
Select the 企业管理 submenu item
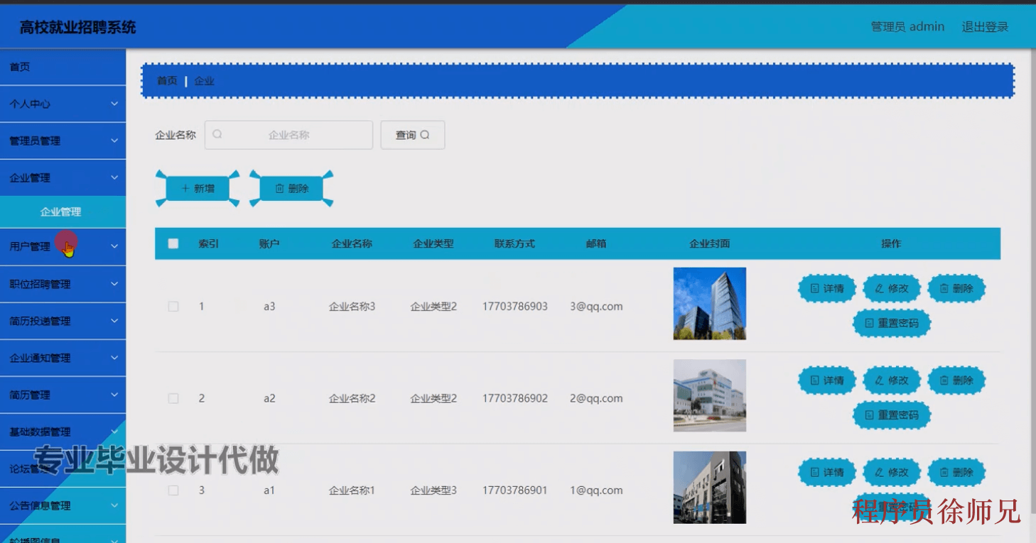tap(63, 211)
